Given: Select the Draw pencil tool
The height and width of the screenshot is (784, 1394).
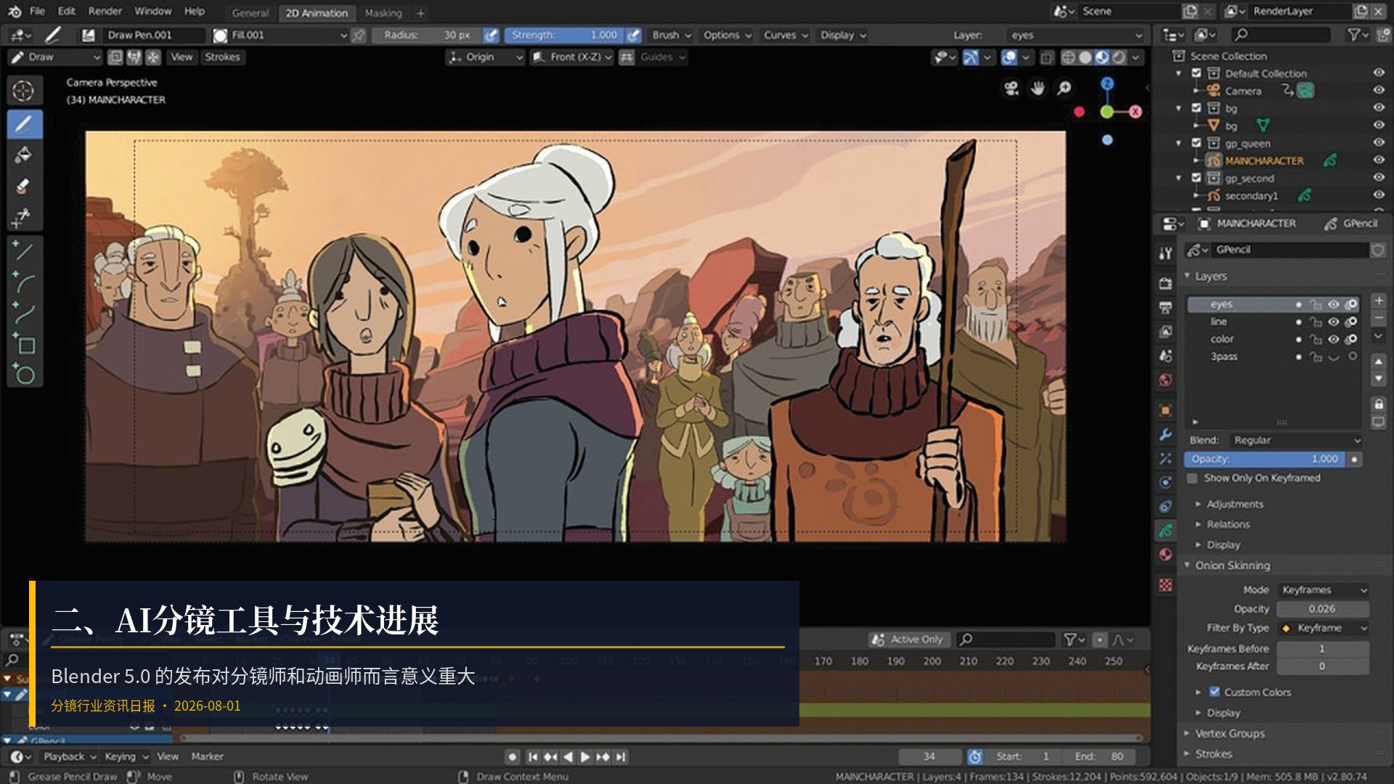Looking at the screenshot, I should click(x=23, y=124).
